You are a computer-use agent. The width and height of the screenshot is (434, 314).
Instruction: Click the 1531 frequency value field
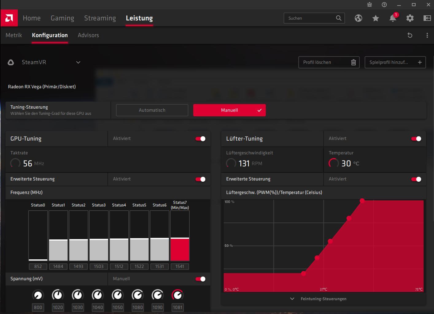click(160, 266)
